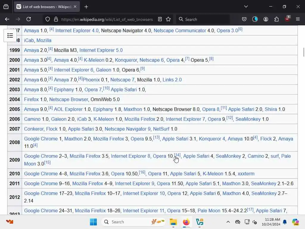Go back to the previous page
This screenshot has height=229, width=305.
coord(7,19)
